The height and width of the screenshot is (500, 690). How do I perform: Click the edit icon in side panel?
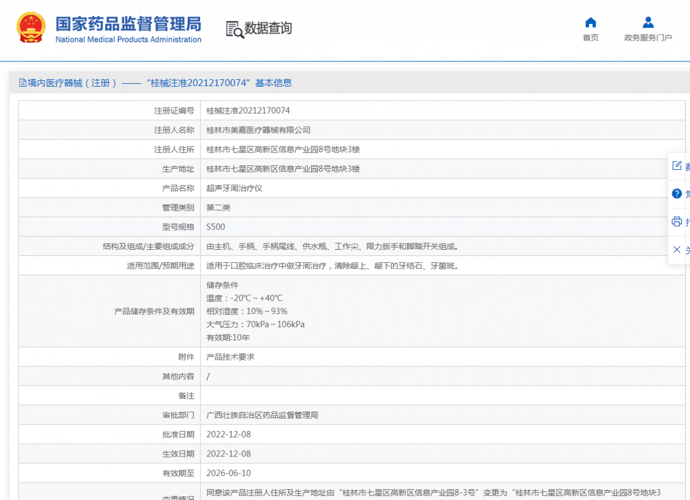677,166
